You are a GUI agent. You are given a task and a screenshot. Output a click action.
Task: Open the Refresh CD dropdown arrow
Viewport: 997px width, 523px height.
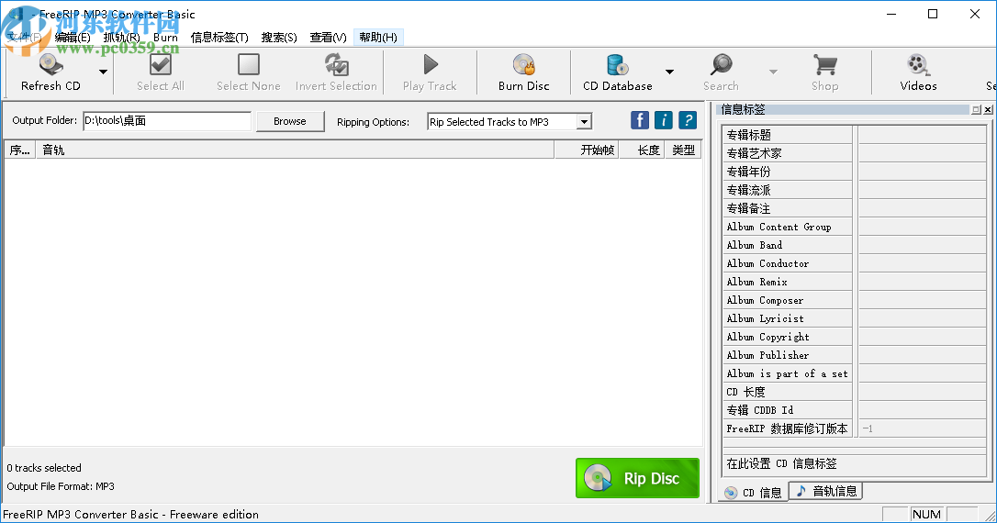[103, 72]
